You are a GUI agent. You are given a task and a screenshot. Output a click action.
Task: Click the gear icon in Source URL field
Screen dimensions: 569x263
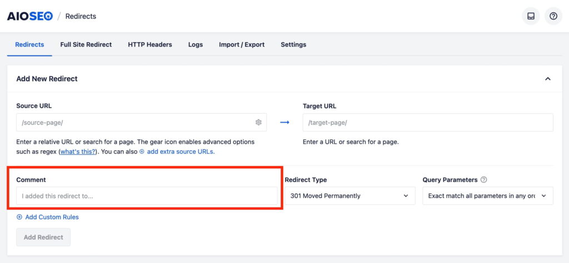click(x=258, y=123)
